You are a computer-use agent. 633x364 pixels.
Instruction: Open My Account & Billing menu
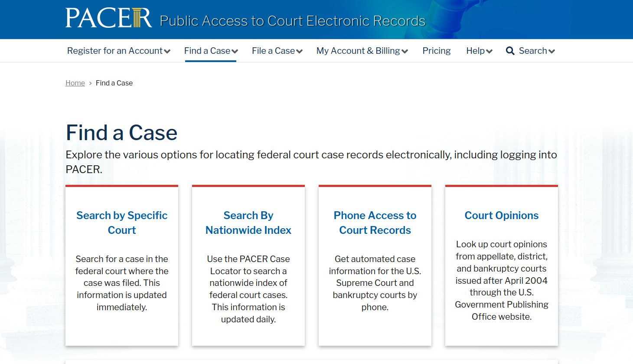click(358, 51)
